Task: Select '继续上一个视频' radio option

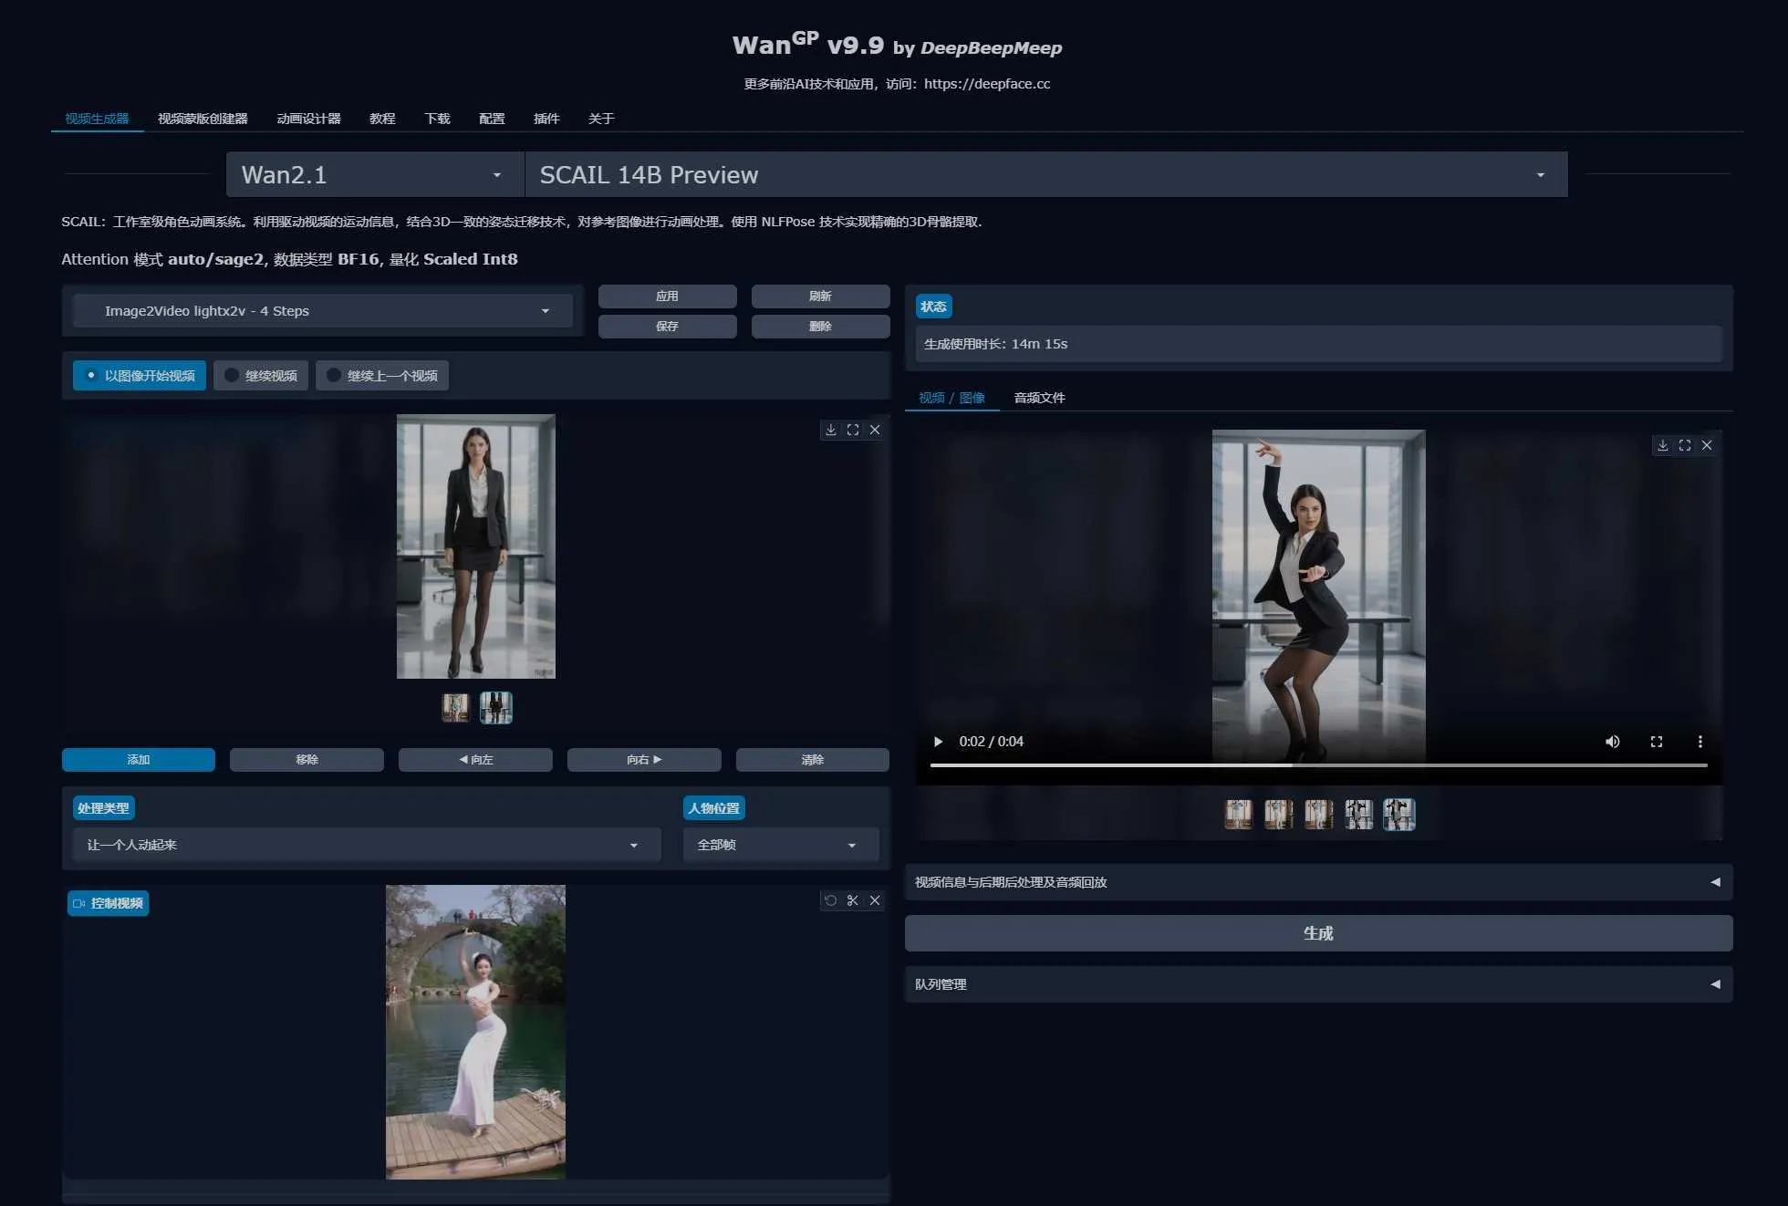Action: [382, 376]
